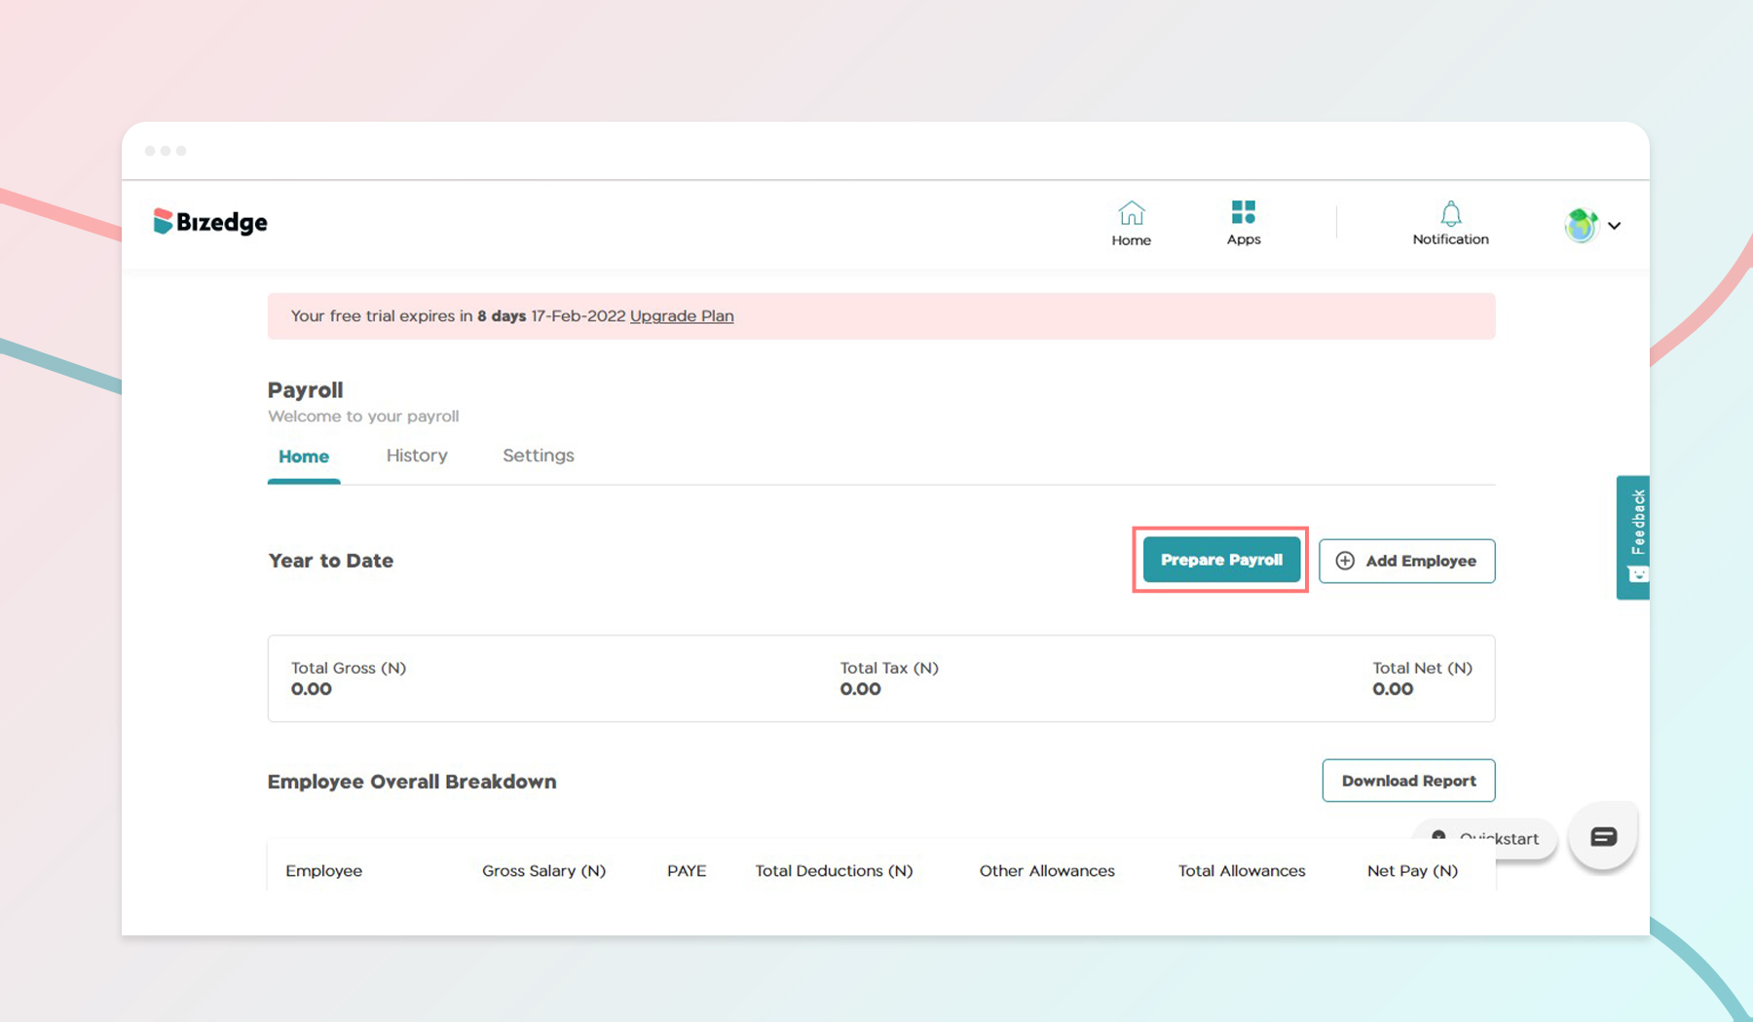The width and height of the screenshot is (1753, 1022).
Task: Open the payroll Settings tab
Action: pos(537,455)
